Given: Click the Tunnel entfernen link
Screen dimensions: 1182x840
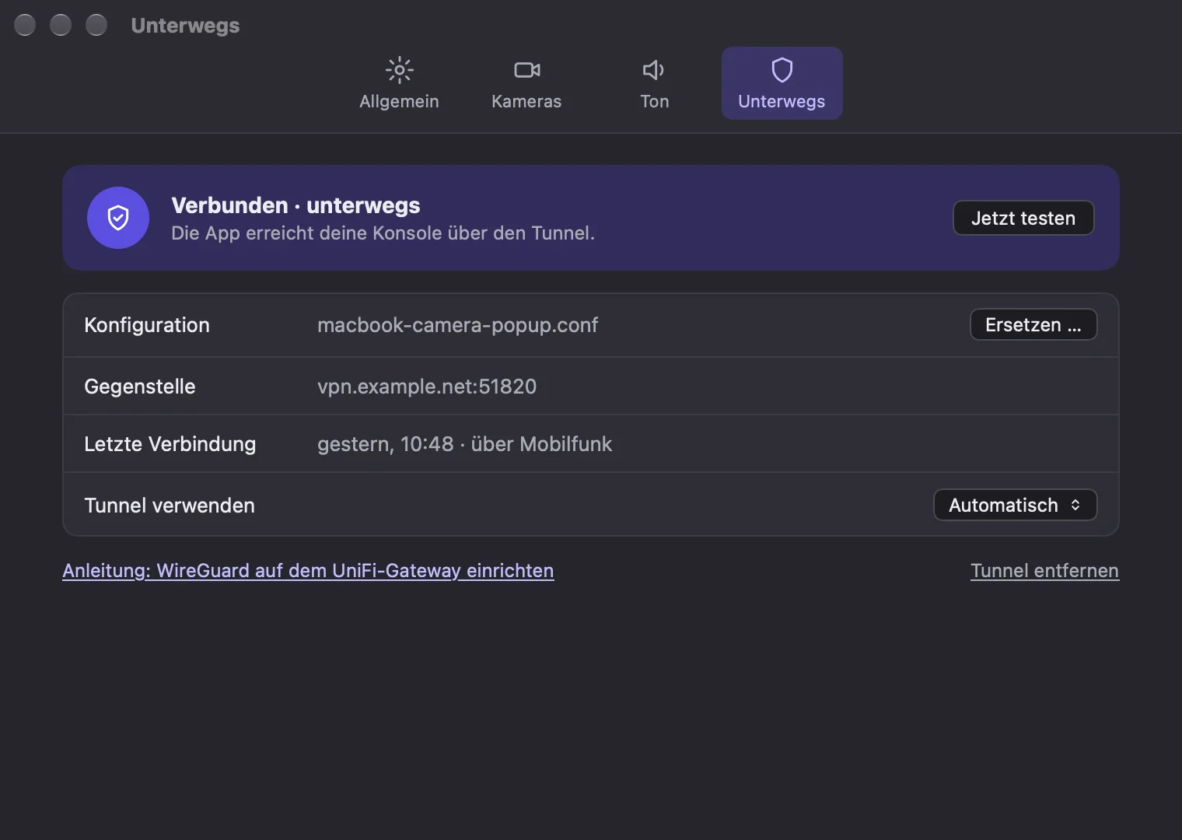Looking at the screenshot, I should [1044, 570].
